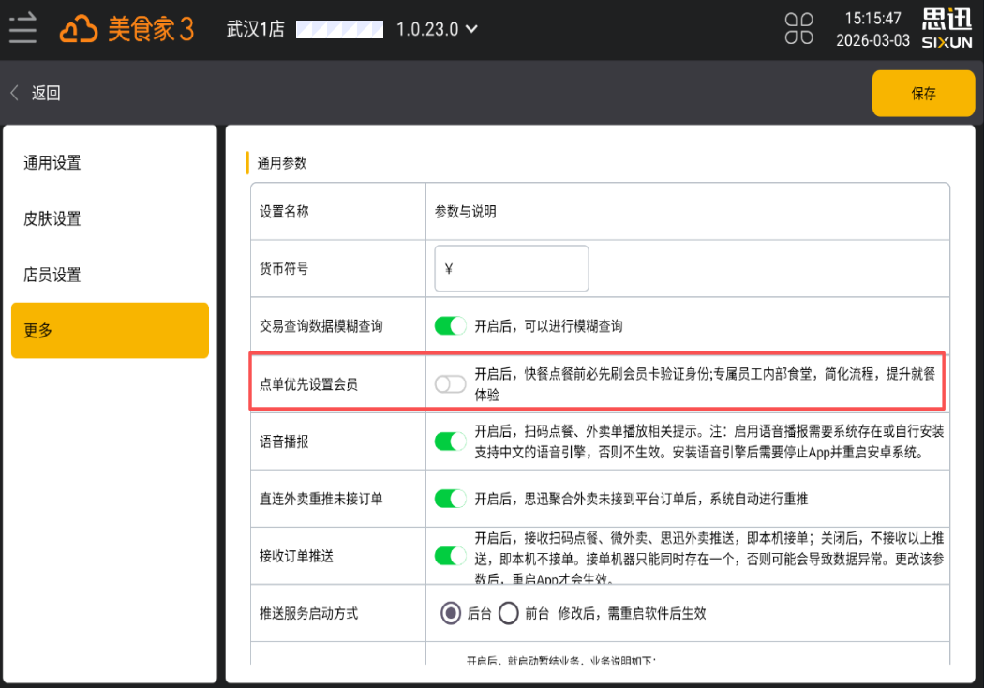984x688 pixels.
Task: Disable the 语音播报 switch
Action: (x=451, y=441)
